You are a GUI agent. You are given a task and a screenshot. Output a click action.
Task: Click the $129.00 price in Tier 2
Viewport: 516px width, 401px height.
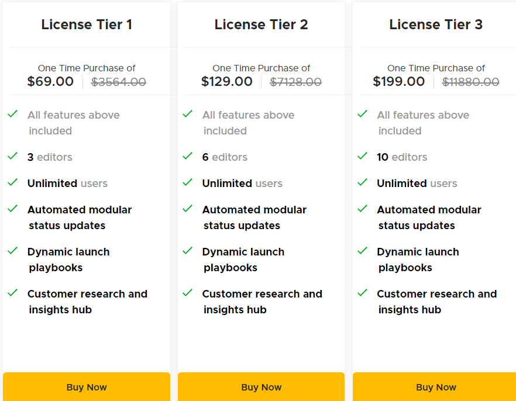click(x=227, y=82)
